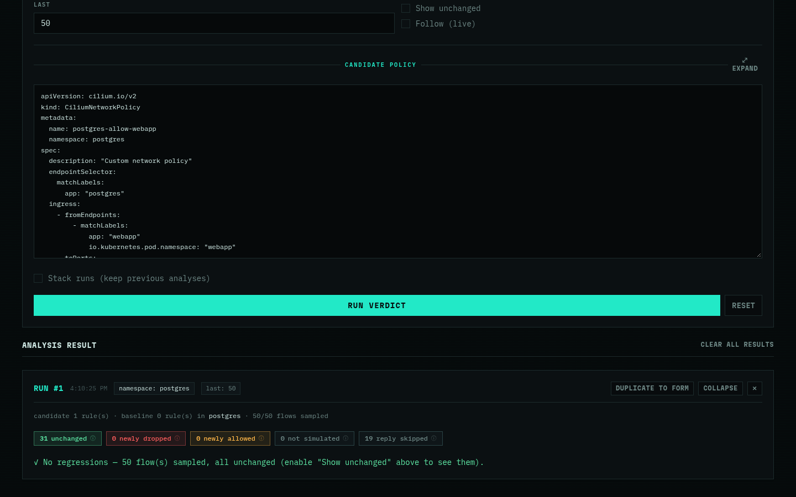The height and width of the screenshot is (497, 796).
Task: Click the textarea resize handle corner
Action: [x=759, y=255]
